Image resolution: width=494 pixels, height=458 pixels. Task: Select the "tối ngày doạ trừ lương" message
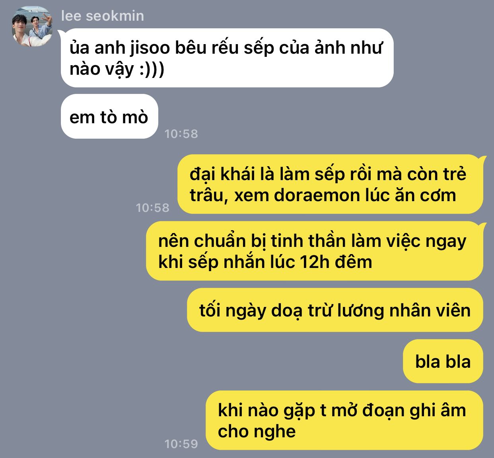tap(335, 310)
